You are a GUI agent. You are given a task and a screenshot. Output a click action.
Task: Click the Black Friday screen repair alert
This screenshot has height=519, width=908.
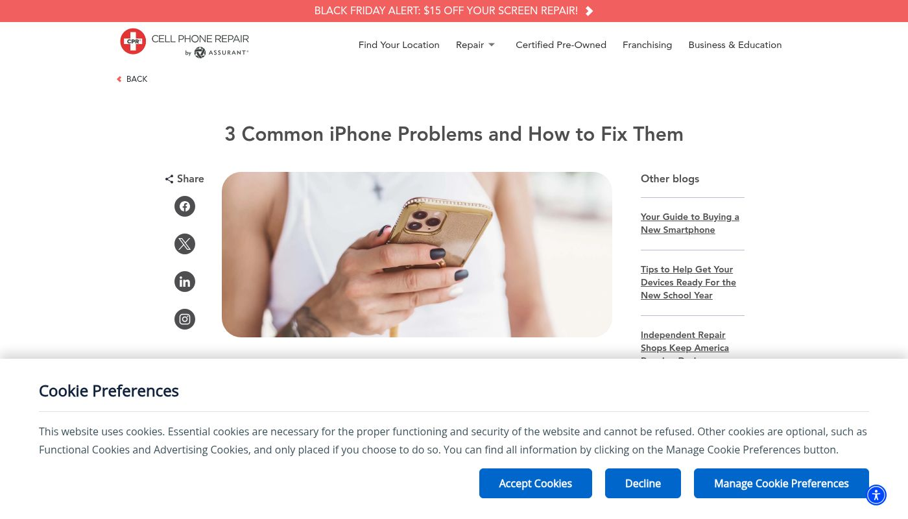(446, 11)
